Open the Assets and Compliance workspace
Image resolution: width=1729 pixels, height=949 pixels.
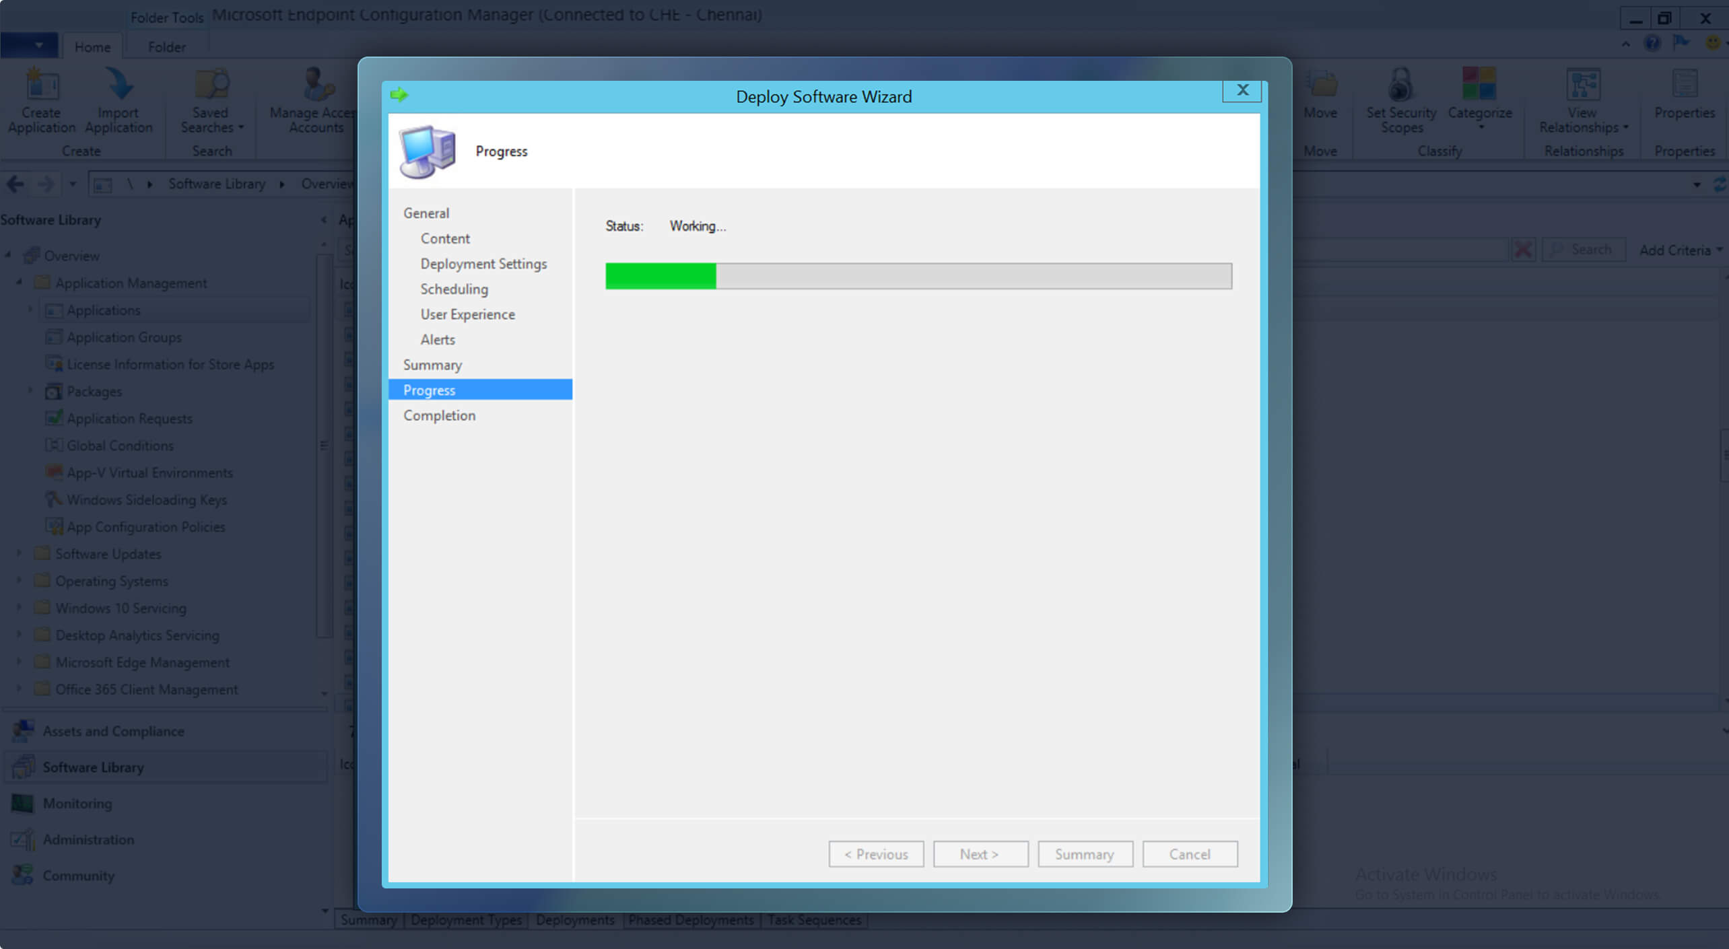(112, 731)
